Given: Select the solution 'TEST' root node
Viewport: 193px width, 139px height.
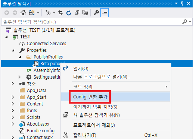Looking at the screenshot, I should (44, 30).
